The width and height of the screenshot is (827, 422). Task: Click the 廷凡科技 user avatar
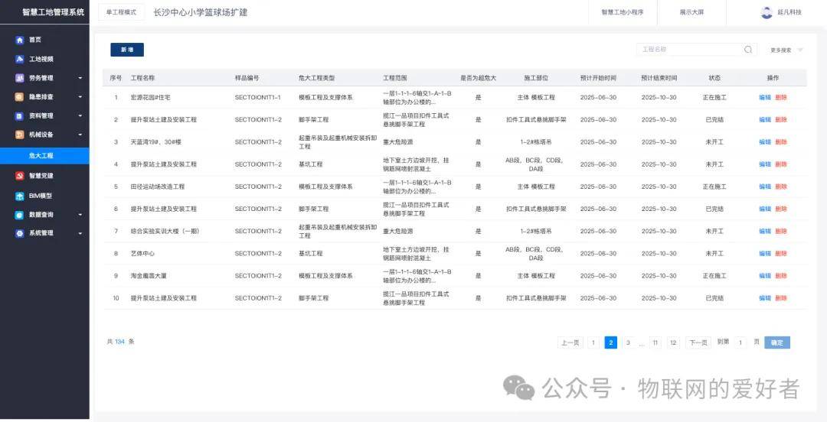(x=767, y=12)
